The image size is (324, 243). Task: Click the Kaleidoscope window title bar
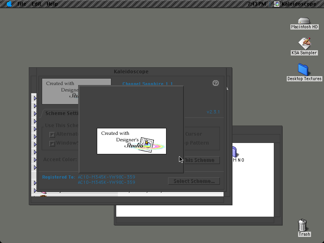click(131, 72)
